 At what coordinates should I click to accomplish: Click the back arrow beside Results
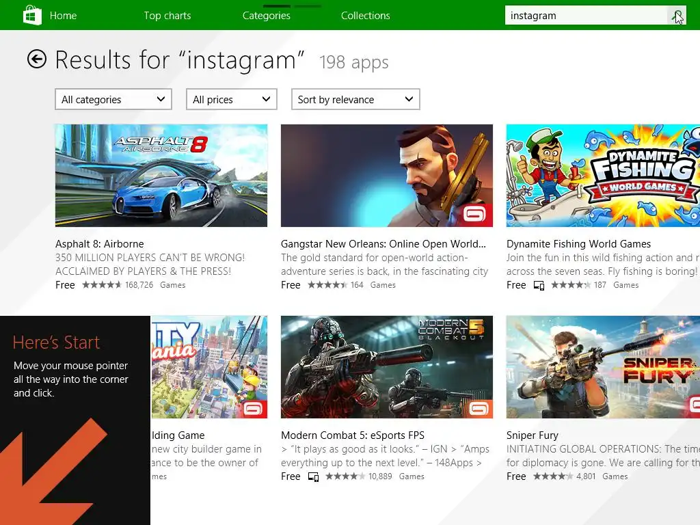(37, 59)
